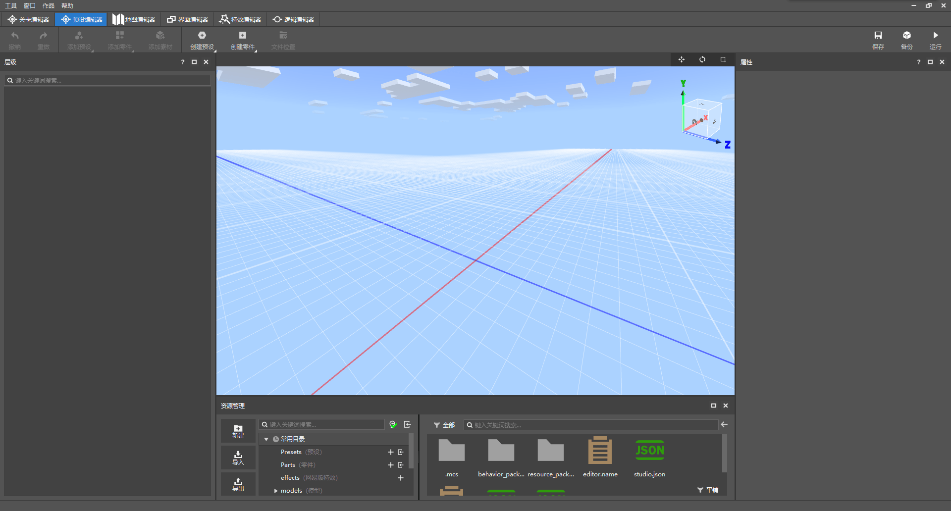Expand the models (模型) tree item

276,491
